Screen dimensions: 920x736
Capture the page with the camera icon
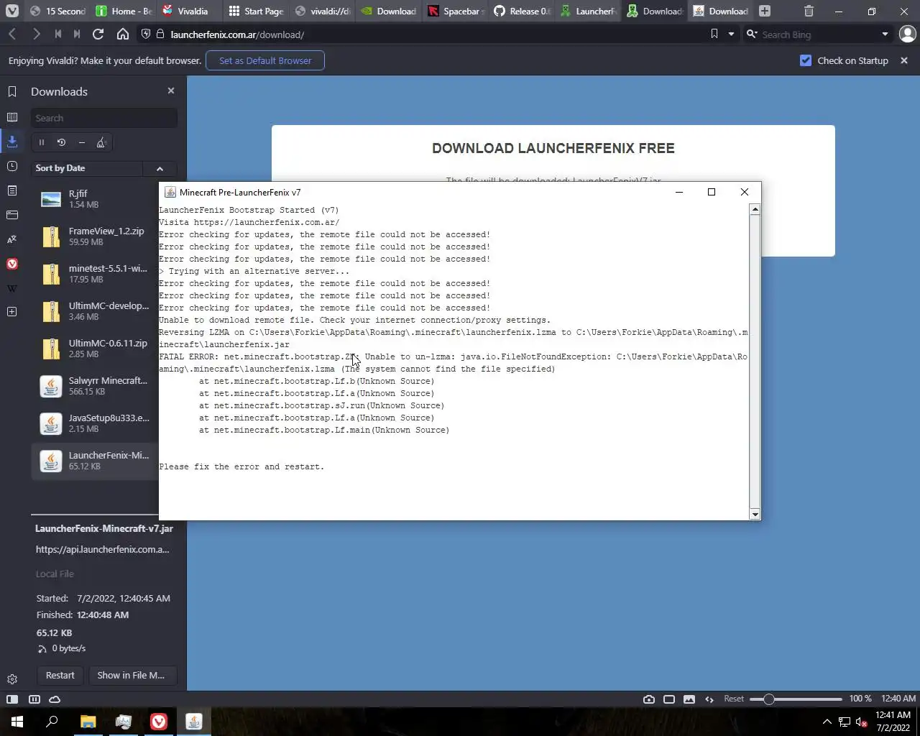click(649, 699)
